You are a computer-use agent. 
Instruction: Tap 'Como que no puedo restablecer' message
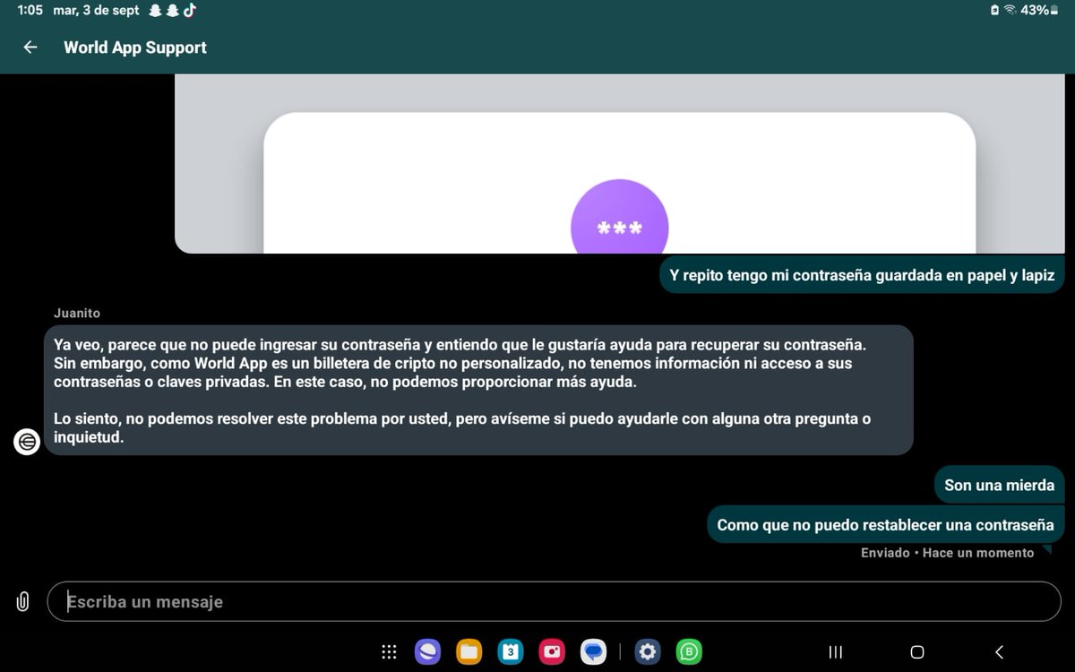(885, 525)
